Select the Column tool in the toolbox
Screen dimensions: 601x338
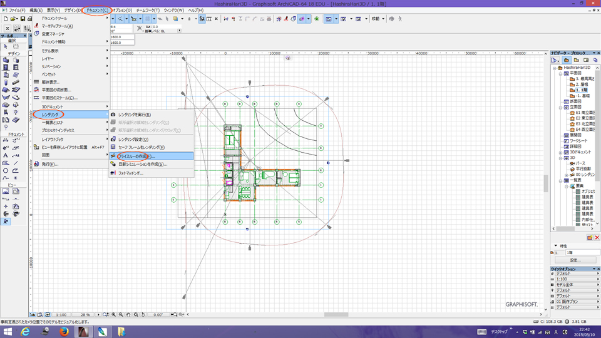[6, 83]
